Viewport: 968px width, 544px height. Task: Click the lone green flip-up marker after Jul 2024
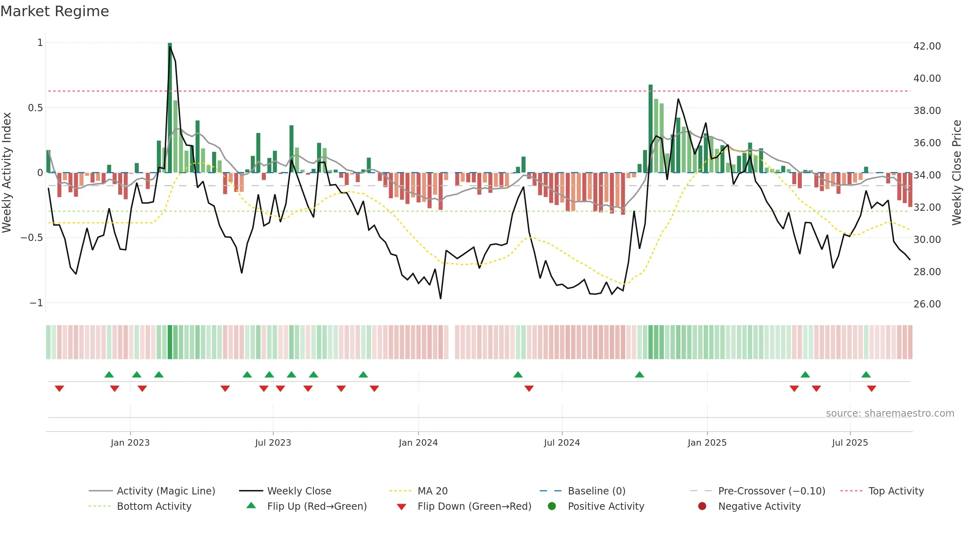click(639, 374)
